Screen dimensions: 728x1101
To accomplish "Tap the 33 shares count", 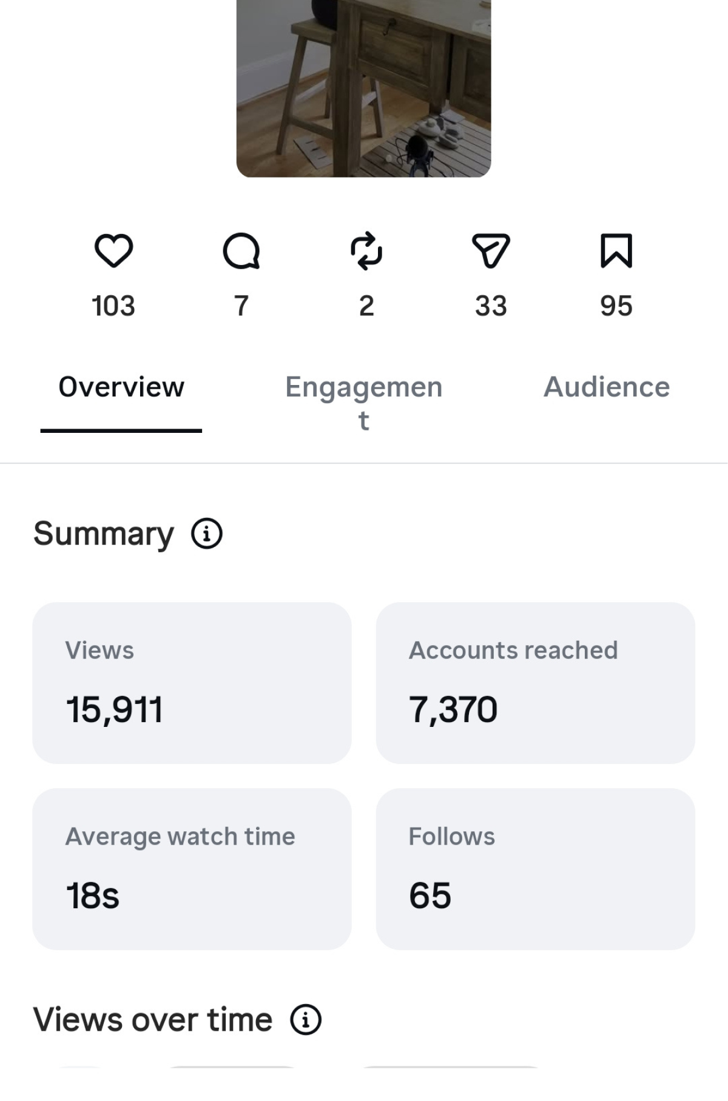I will point(491,306).
